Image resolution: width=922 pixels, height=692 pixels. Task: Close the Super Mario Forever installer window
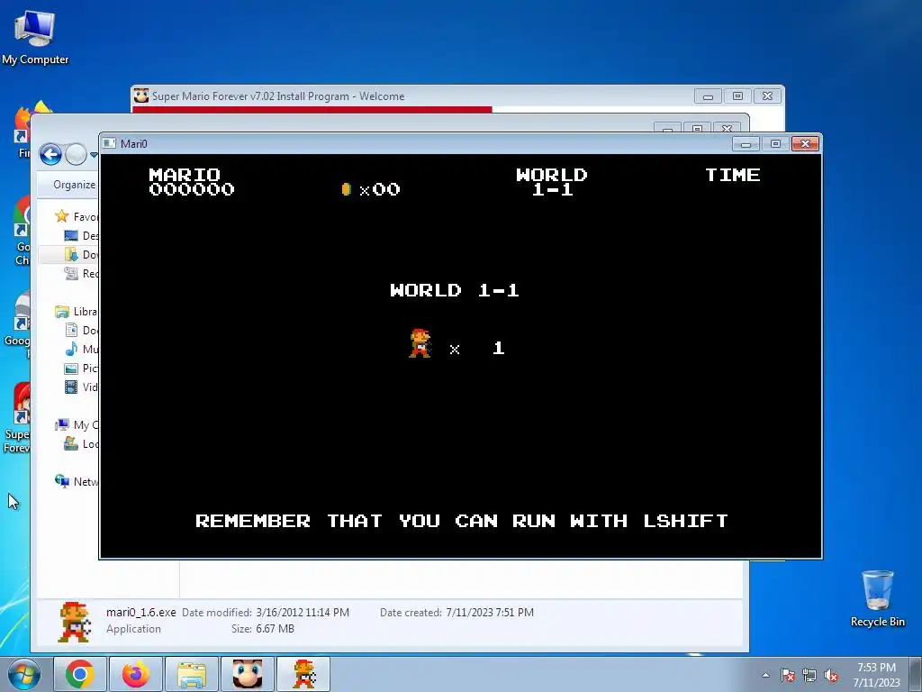(767, 96)
